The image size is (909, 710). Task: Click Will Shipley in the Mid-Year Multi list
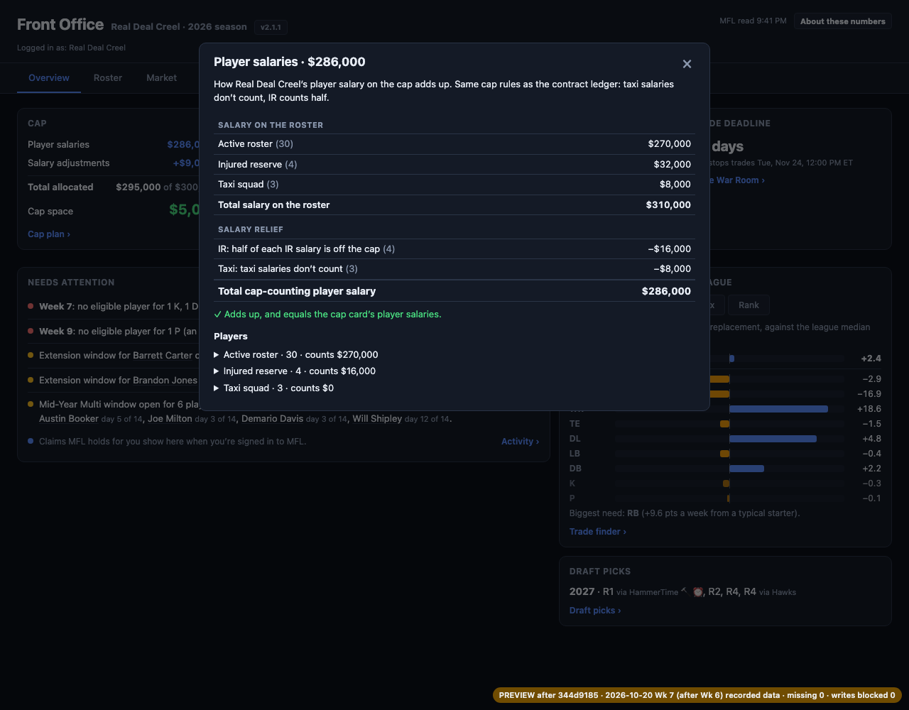[377, 419]
